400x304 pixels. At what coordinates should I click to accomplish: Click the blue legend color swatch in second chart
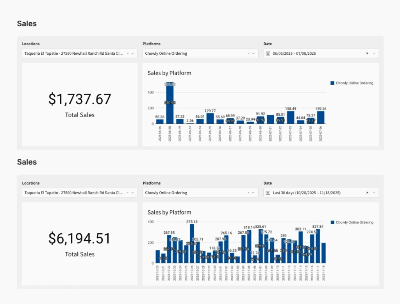[332, 222]
